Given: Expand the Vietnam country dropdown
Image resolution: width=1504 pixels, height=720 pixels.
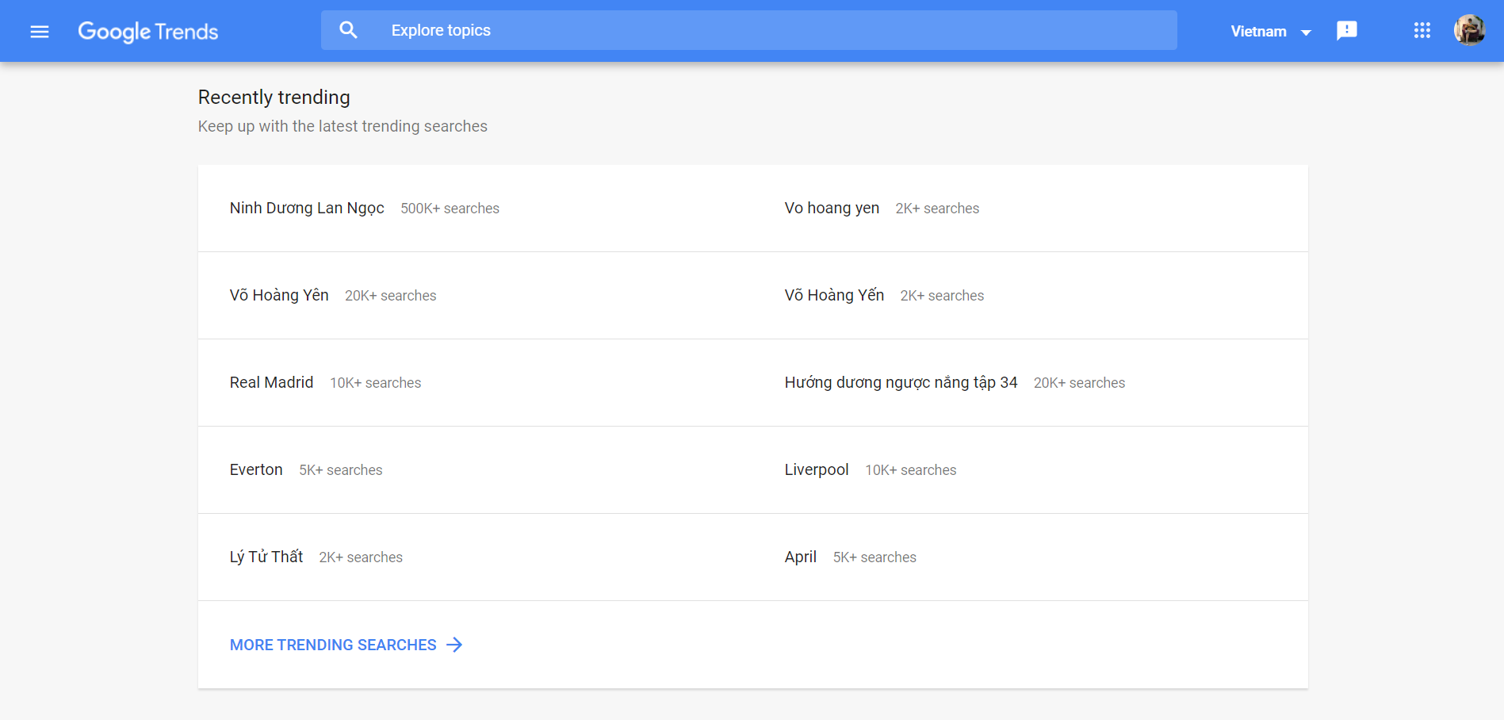Looking at the screenshot, I should 1271,32.
